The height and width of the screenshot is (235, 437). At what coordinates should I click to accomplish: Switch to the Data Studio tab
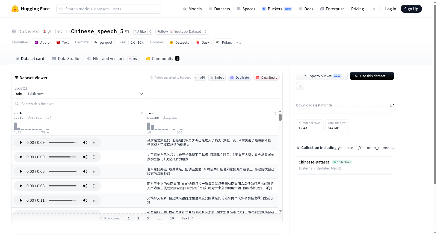click(66, 58)
